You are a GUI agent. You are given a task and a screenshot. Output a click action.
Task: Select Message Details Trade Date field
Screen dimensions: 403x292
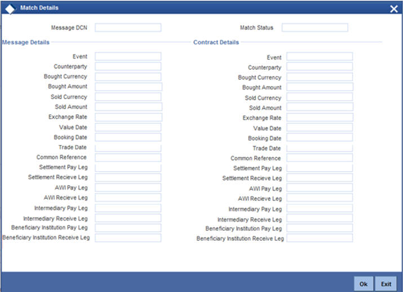[x=128, y=148]
